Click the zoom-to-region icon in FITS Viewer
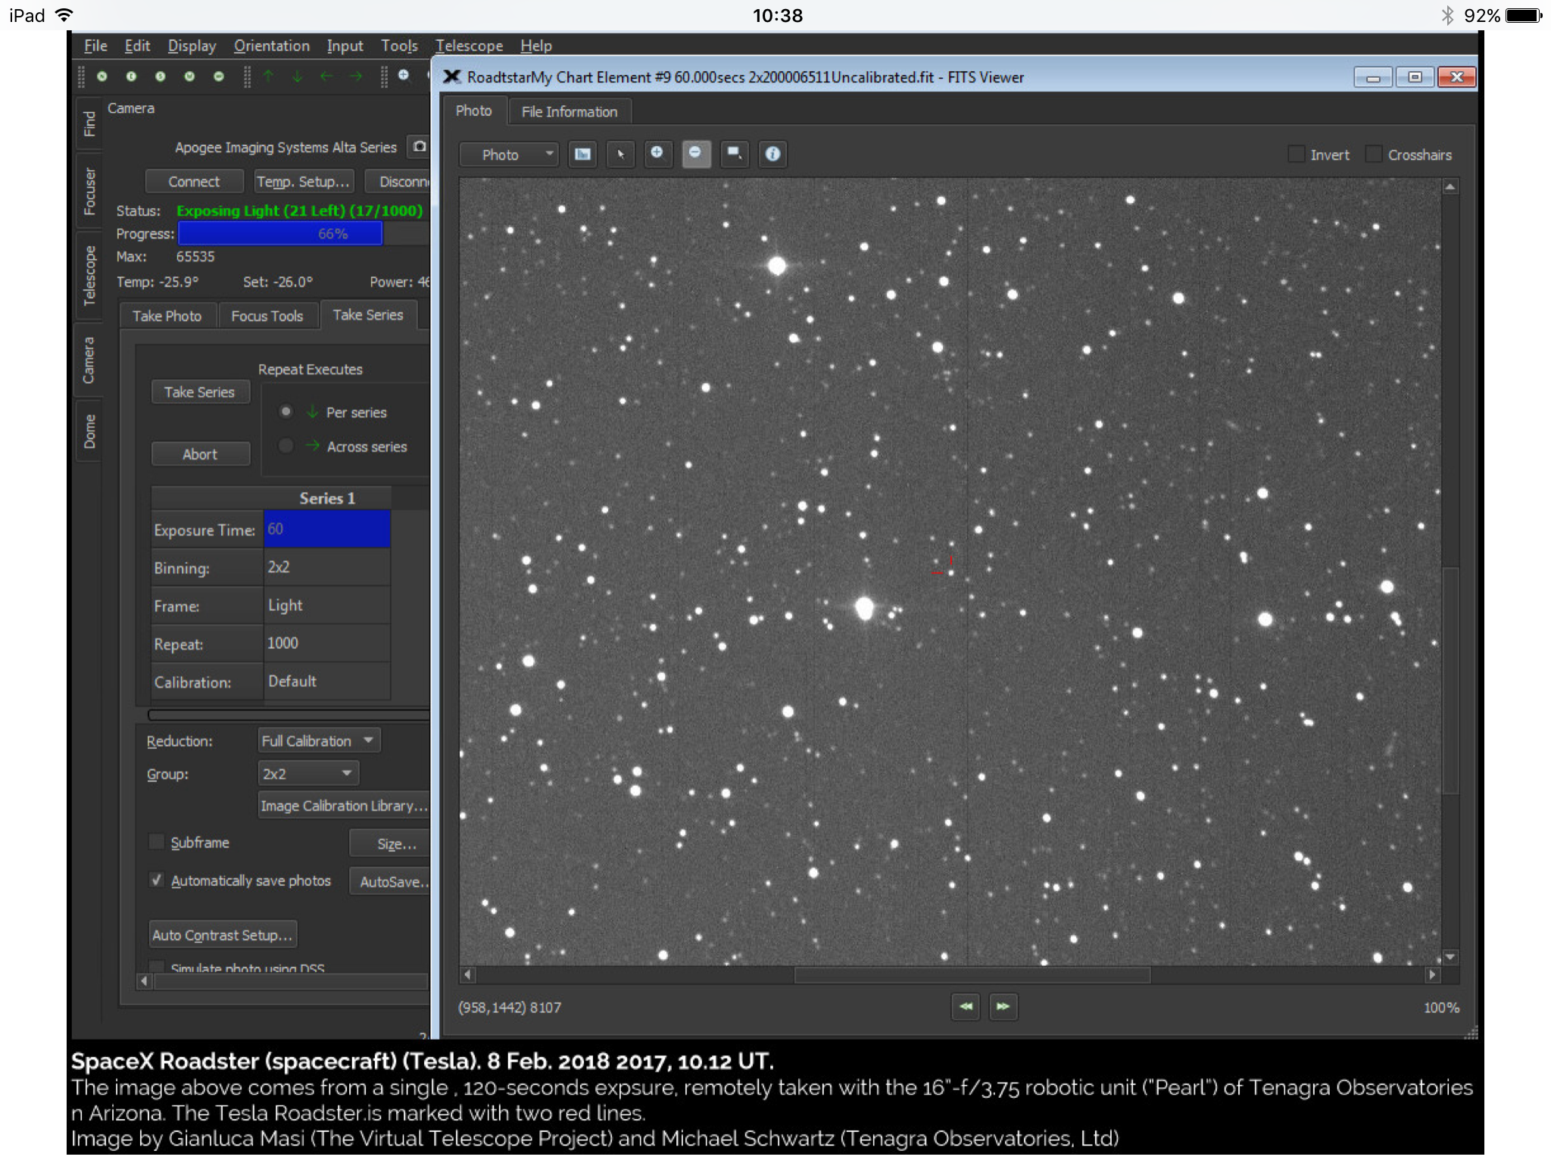Screen dimensions: 1551x1163 [x=734, y=154]
